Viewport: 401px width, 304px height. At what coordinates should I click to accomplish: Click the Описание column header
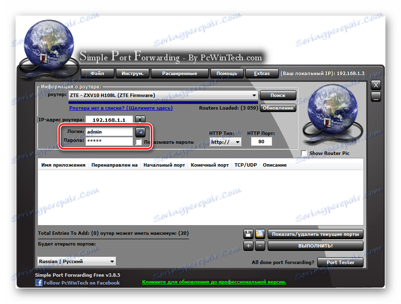pos(274,165)
